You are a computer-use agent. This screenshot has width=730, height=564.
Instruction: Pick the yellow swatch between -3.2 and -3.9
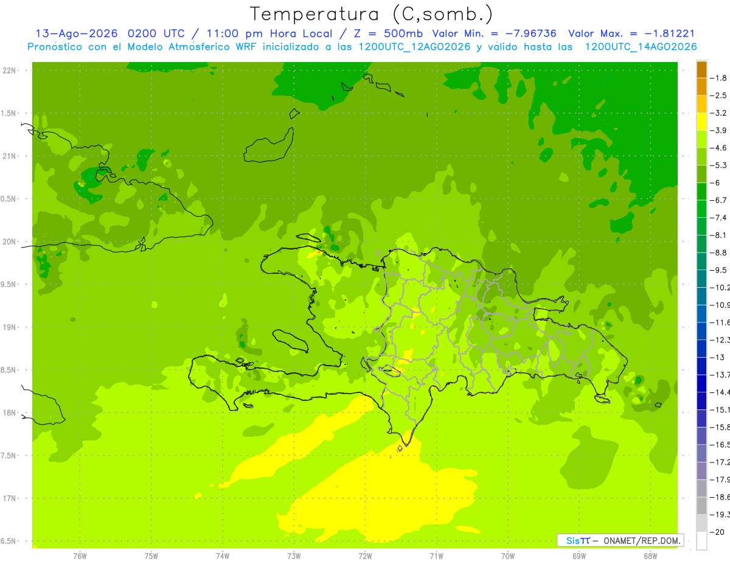point(701,122)
